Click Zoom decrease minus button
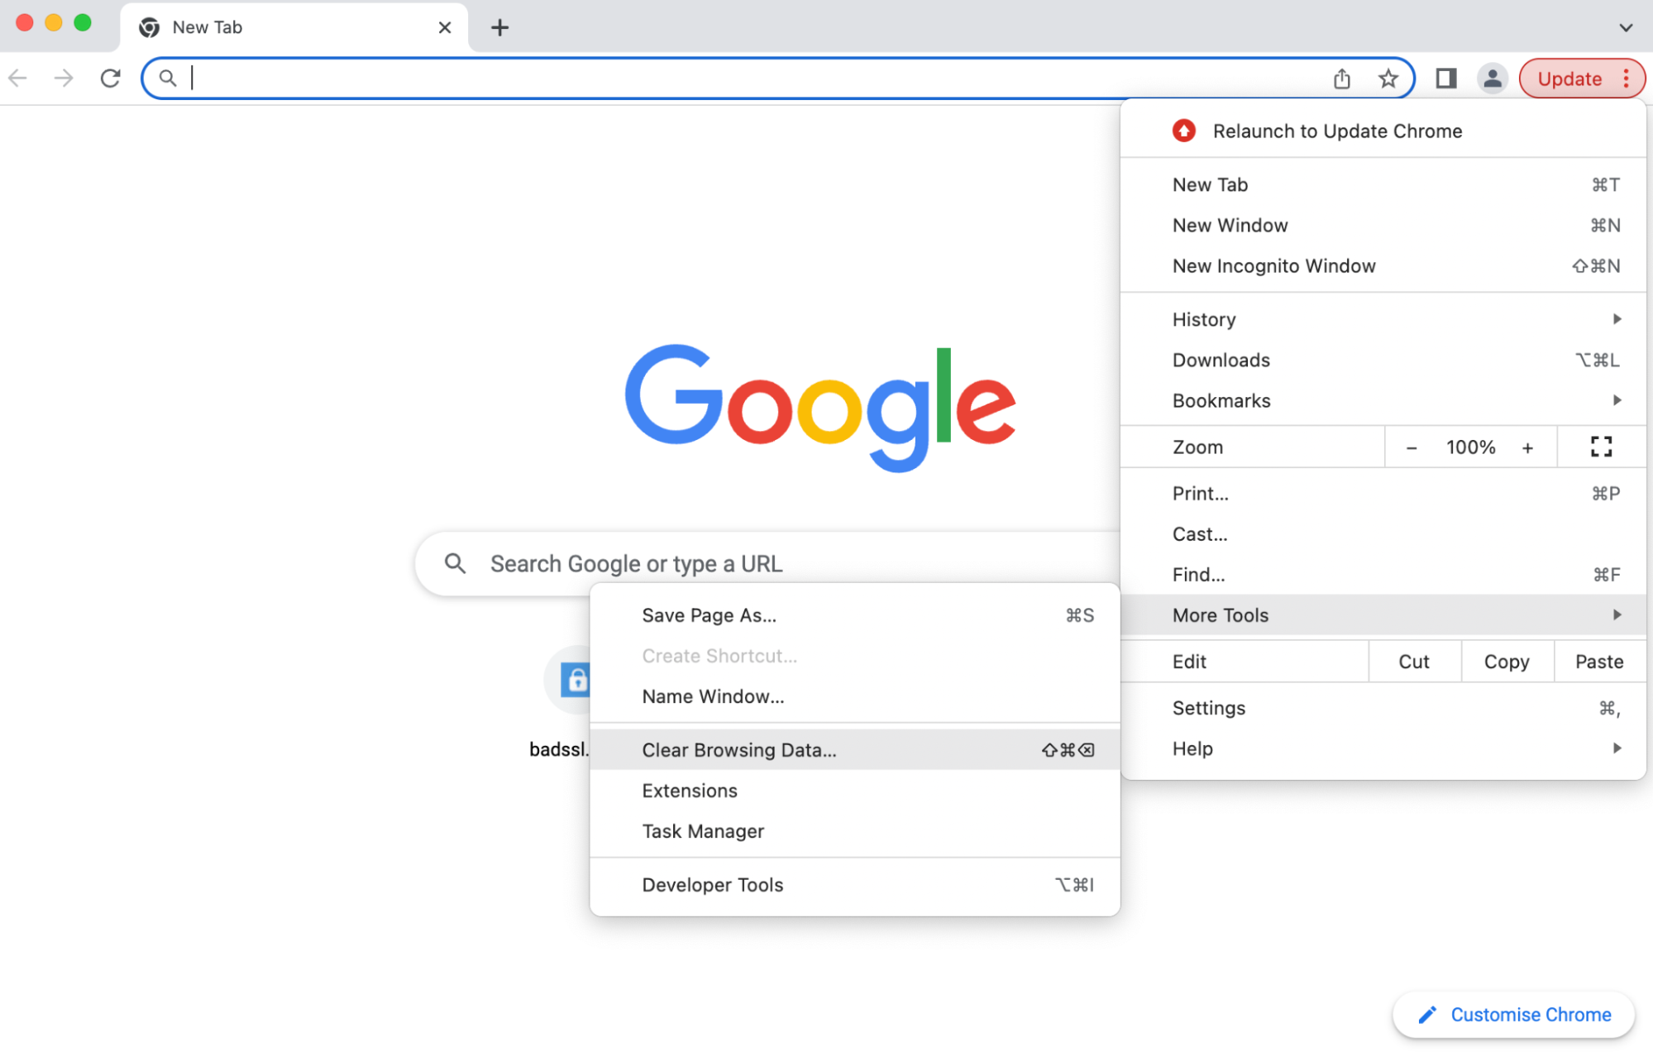 click(1413, 448)
